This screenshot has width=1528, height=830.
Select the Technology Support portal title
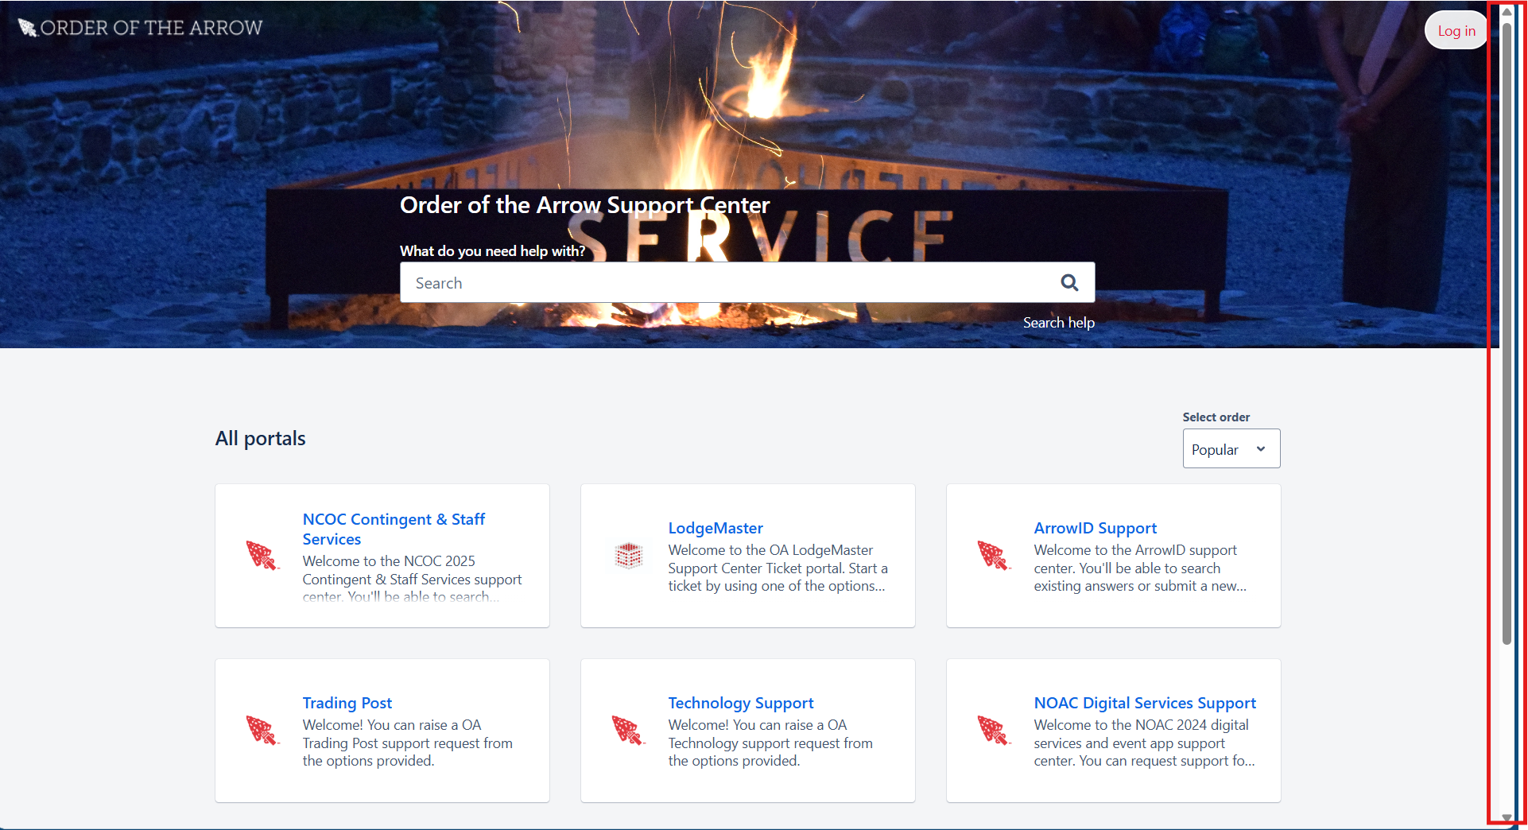(740, 703)
